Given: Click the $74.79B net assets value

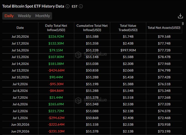Looking at the screenshot, I should (x=164, y=71).
